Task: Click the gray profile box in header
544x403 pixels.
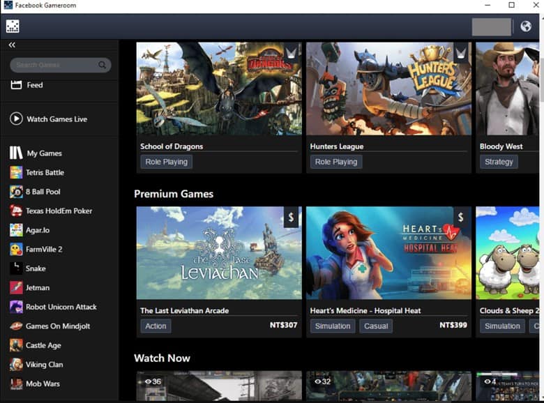Action: coord(492,26)
